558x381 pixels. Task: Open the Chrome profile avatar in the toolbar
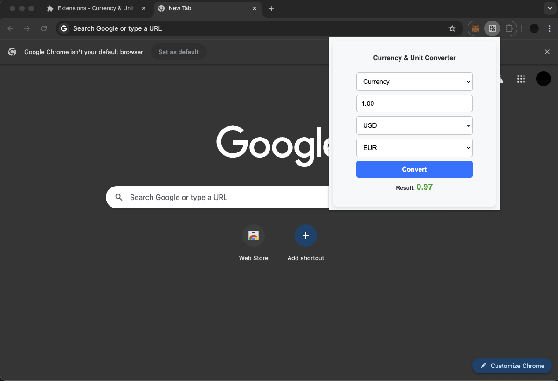(534, 28)
